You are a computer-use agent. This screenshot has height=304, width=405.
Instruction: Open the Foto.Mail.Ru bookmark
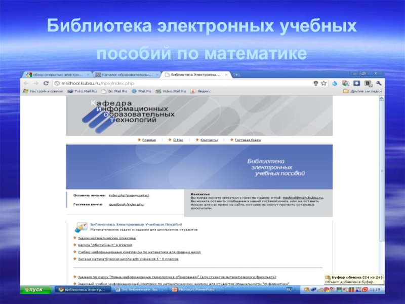click(82, 91)
